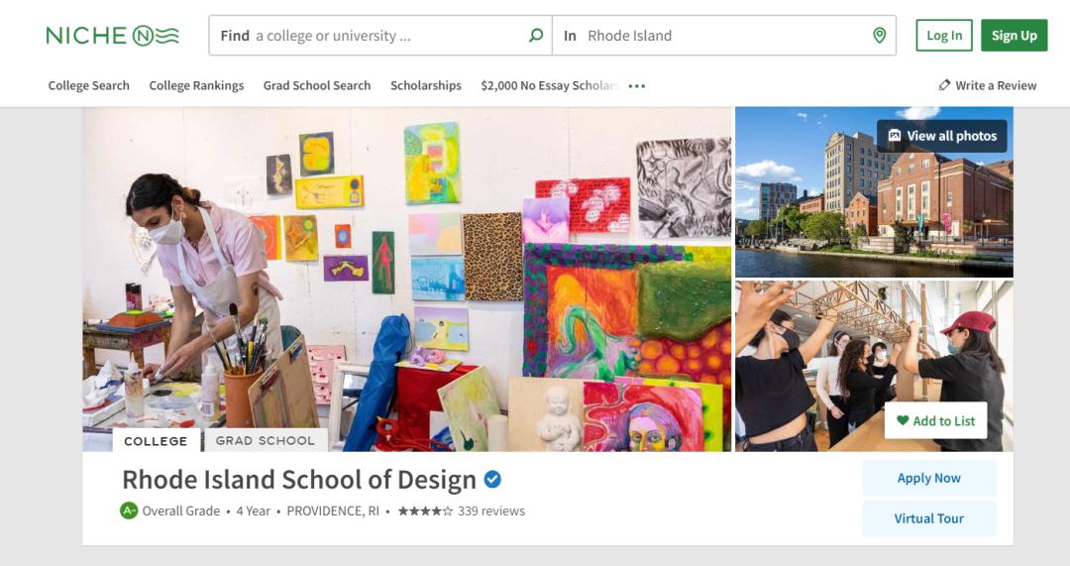Image resolution: width=1070 pixels, height=566 pixels.
Task: Click the star rating icons
Action: [x=425, y=511]
